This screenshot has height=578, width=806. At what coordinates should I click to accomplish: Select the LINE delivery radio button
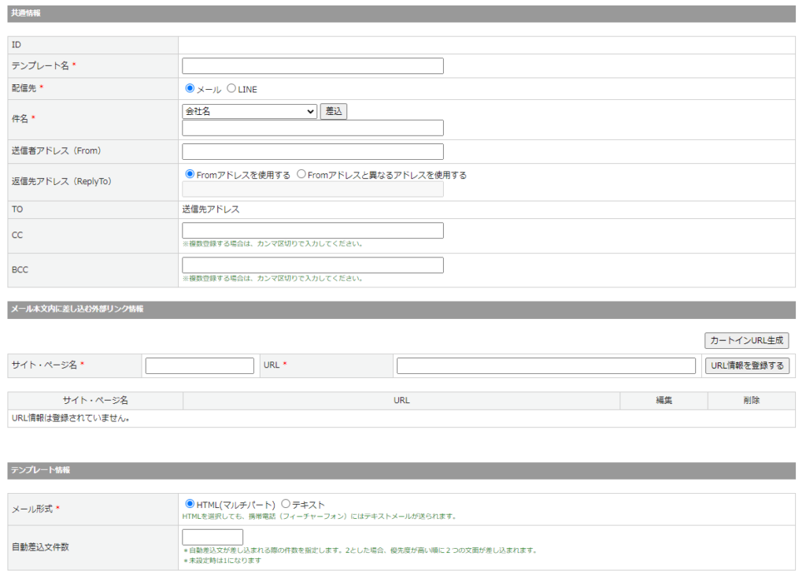tap(231, 89)
